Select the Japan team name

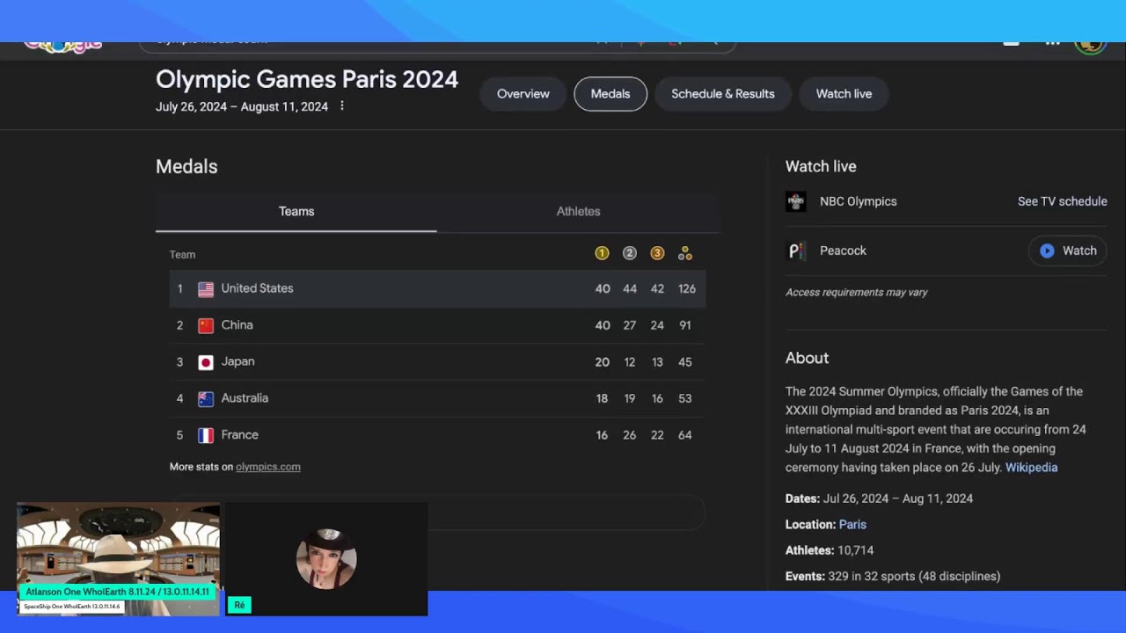(238, 361)
